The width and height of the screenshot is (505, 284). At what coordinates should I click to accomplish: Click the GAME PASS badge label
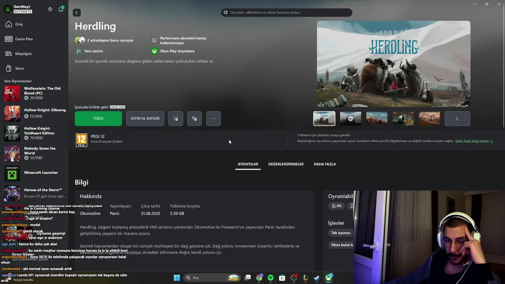coord(118,107)
